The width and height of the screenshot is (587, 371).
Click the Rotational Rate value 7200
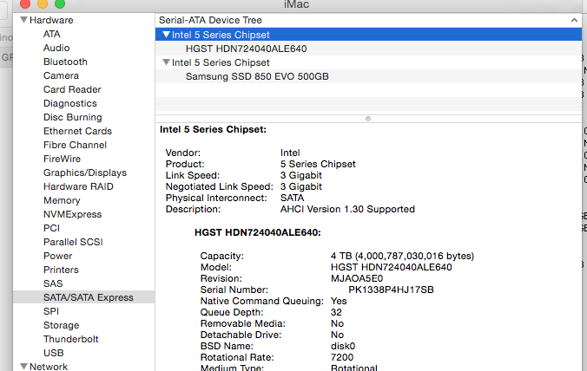tap(342, 357)
